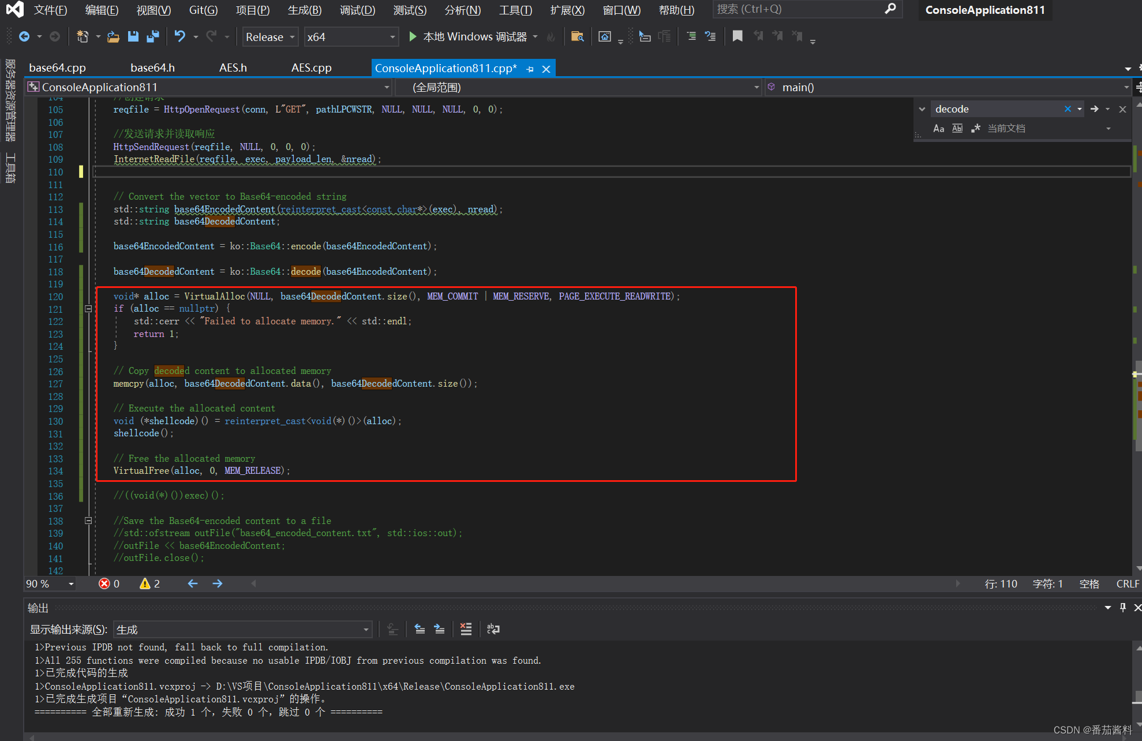This screenshot has width=1142, height=741.
Task: Go to previous message in output
Action: (420, 629)
